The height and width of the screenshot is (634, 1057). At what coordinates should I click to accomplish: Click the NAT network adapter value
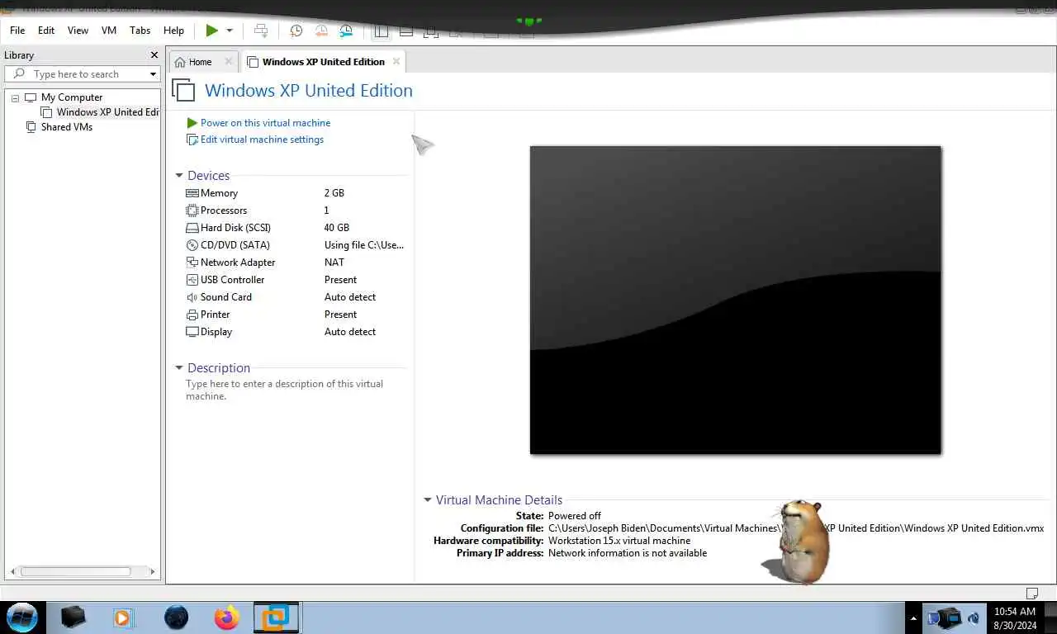click(x=334, y=263)
